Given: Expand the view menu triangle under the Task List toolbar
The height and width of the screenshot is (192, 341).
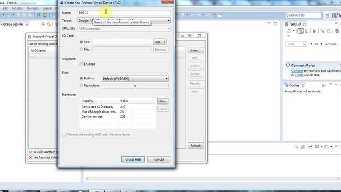Looking at the screenshot, I should coord(289,36).
